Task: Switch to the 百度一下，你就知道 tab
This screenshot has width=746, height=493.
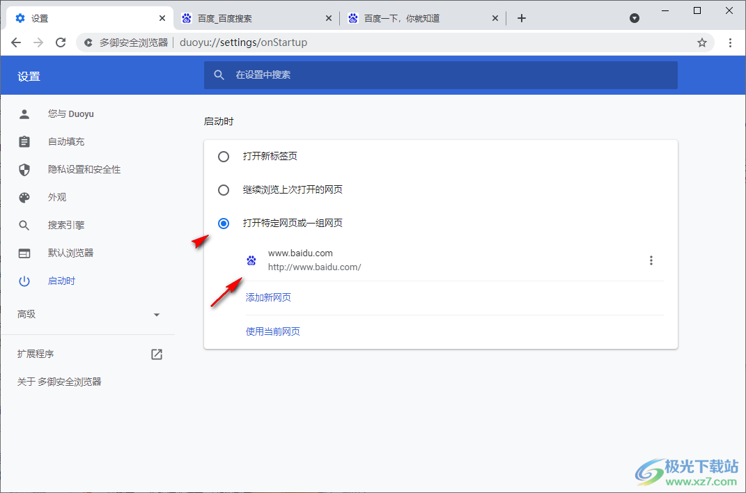Action: click(x=423, y=18)
